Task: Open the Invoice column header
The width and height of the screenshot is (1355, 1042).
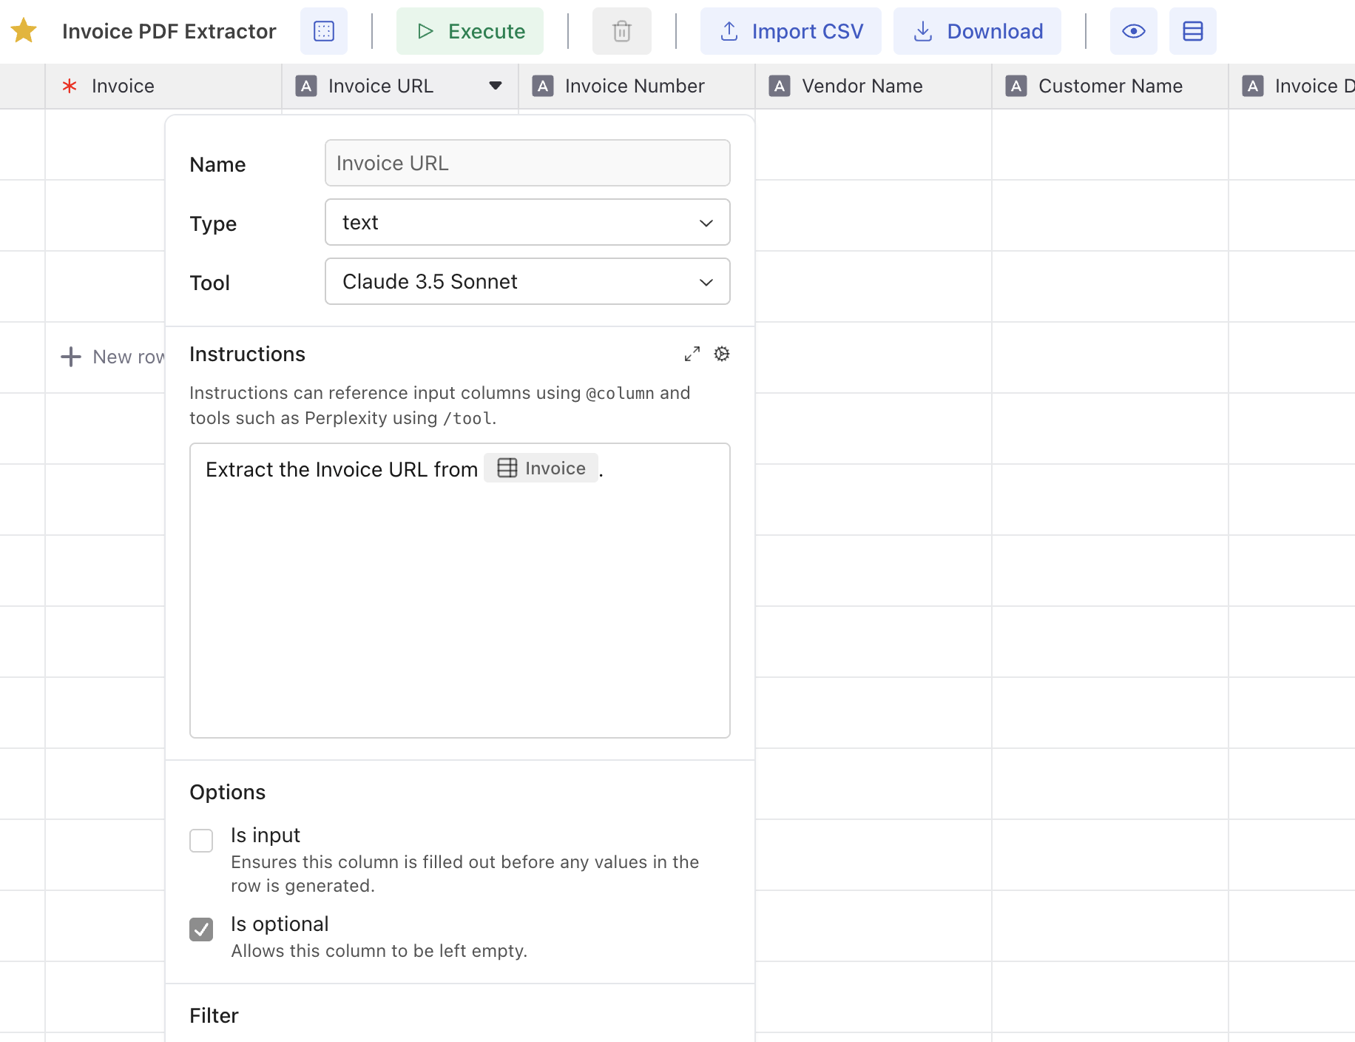Action: coord(163,86)
